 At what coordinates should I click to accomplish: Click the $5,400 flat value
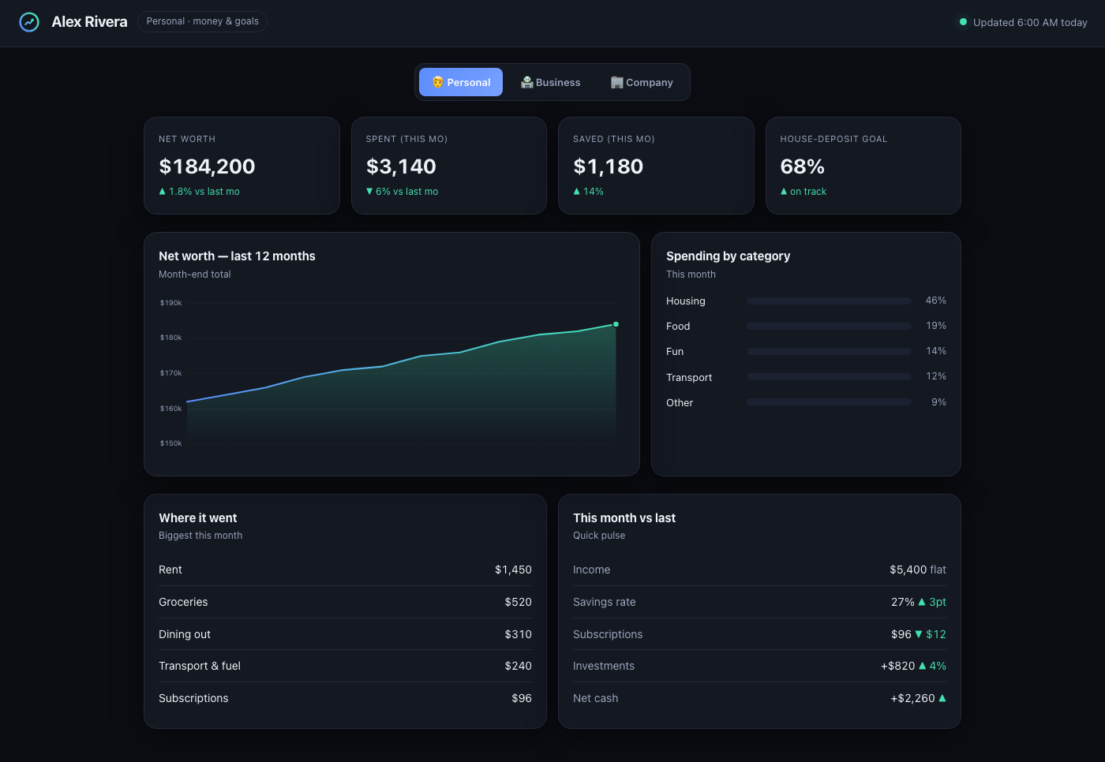[x=918, y=570]
